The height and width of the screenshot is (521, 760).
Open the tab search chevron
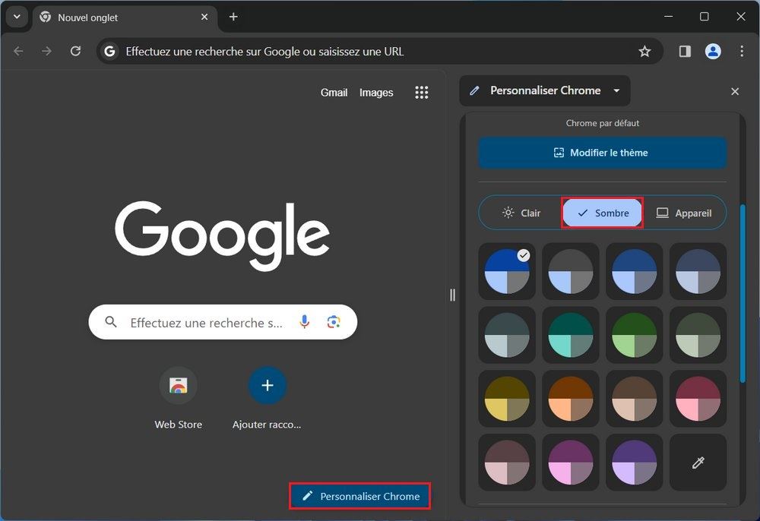16,17
